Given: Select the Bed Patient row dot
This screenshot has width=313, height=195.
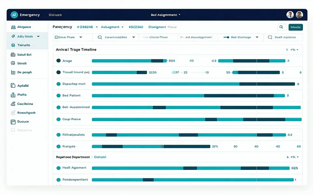Looking at the screenshot, I should point(58,96).
